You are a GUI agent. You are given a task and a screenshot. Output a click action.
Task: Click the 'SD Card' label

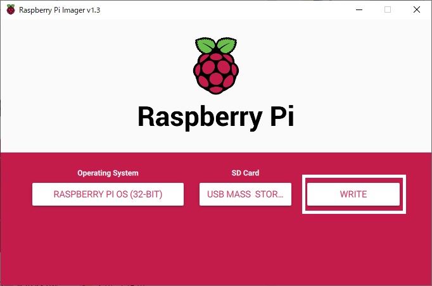coord(245,173)
